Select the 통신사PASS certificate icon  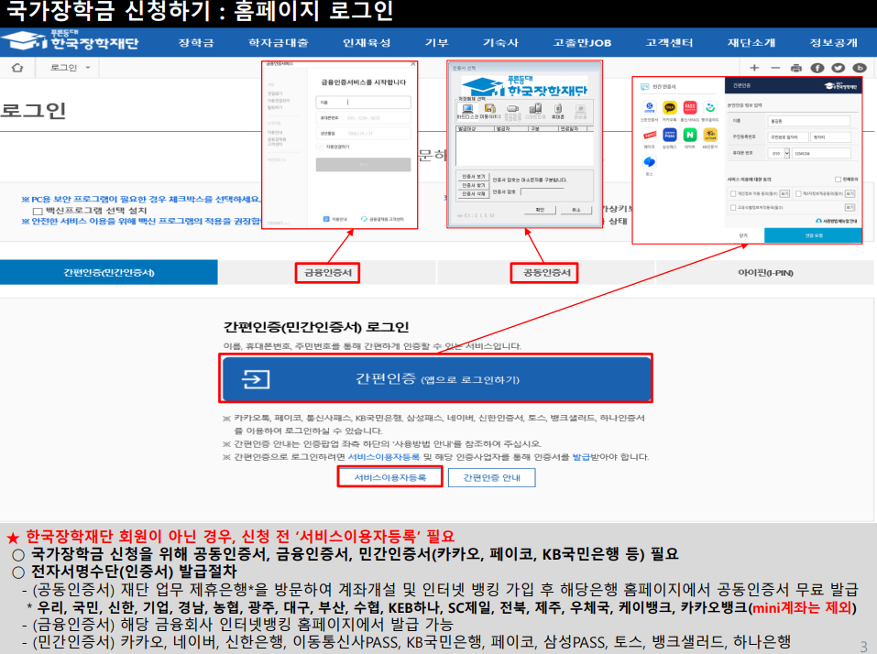[688, 107]
